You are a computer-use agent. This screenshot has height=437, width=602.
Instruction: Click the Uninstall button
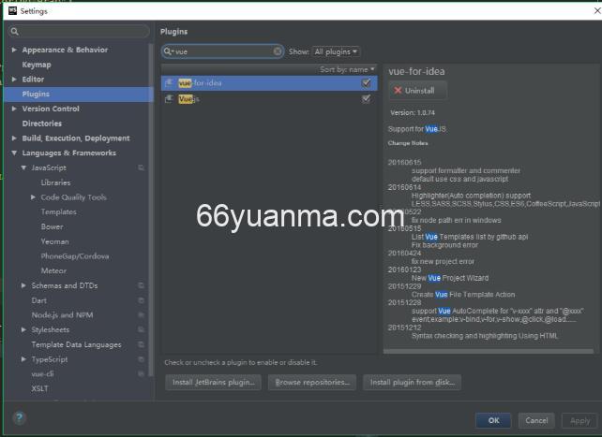pos(417,91)
